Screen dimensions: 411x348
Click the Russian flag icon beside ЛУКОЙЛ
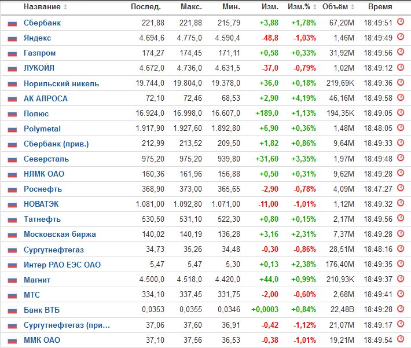pos(12,69)
